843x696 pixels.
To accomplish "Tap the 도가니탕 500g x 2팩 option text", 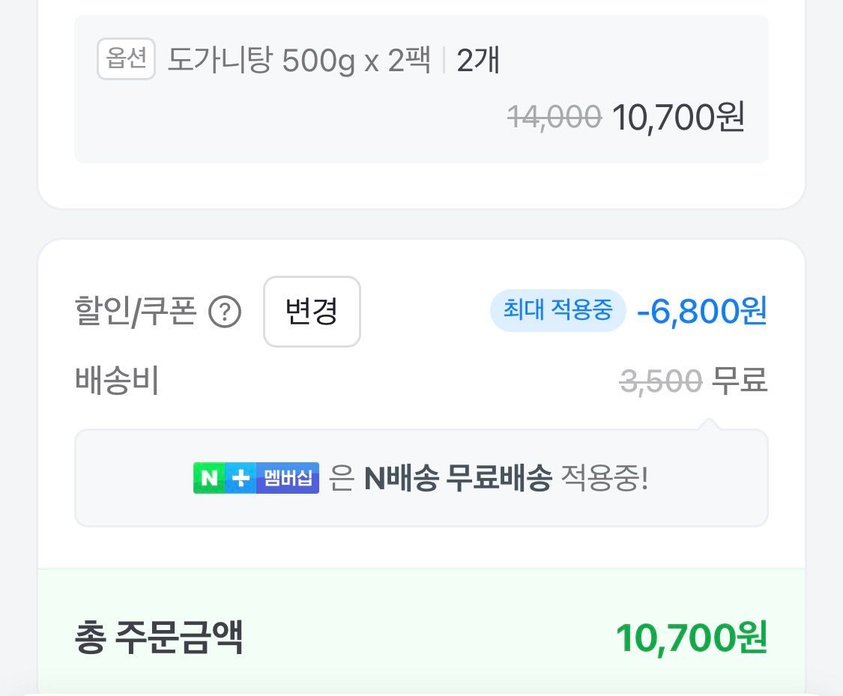I will click(x=298, y=60).
